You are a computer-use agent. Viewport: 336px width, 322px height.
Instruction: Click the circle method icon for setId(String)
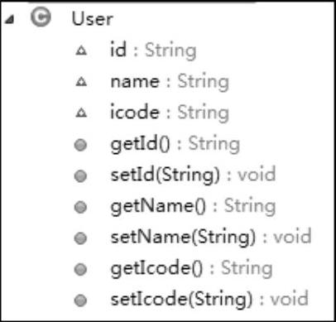click(x=80, y=176)
